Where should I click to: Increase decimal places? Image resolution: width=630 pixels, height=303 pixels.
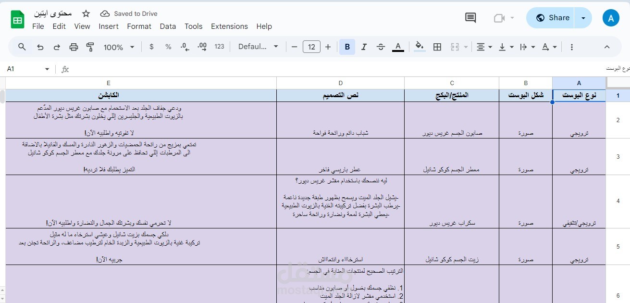(x=202, y=47)
